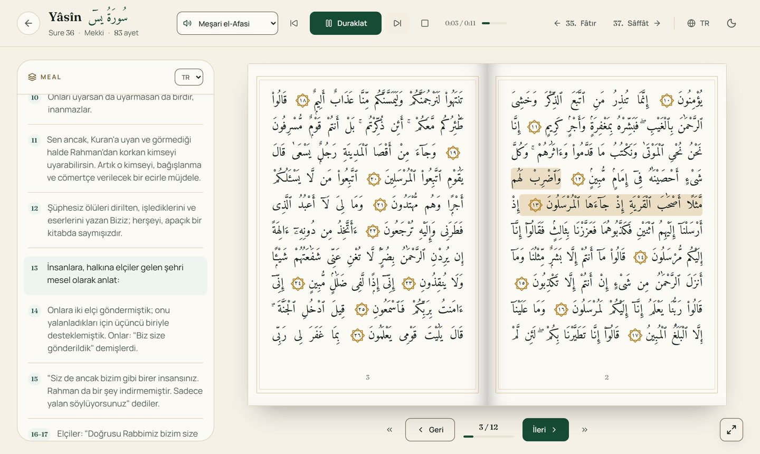The height and width of the screenshot is (454, 760).
Task: Switch language via globe TR toggle
Action: (x=698, y=23)
